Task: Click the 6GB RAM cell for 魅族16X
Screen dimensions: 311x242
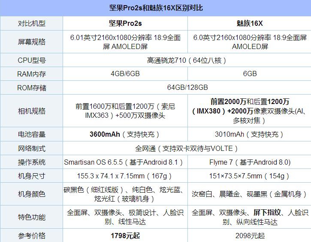Action: 250,74
